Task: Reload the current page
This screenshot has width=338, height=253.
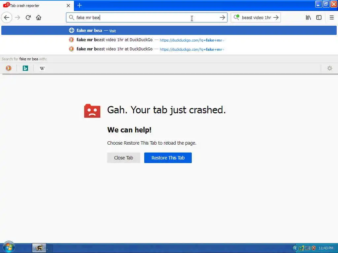Action: 28,18
